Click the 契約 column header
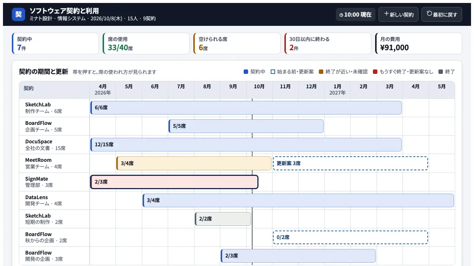 pyautogui.click(x=54, y=90)
